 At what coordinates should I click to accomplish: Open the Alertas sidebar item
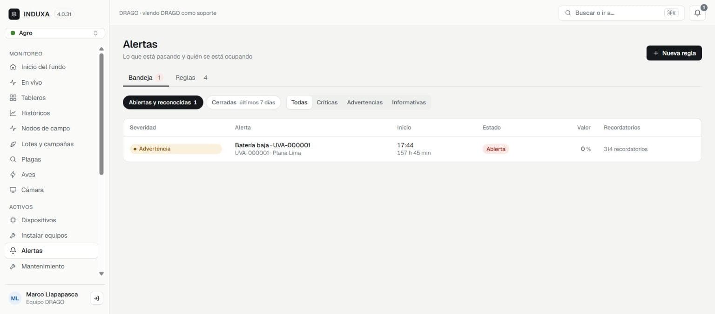click(x=51, y=251)
